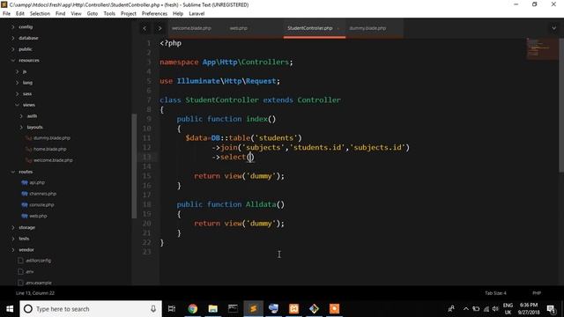Open the Goto menu
Image resolution: width=564 pixels, height=317 pixels.
point(93,14)
